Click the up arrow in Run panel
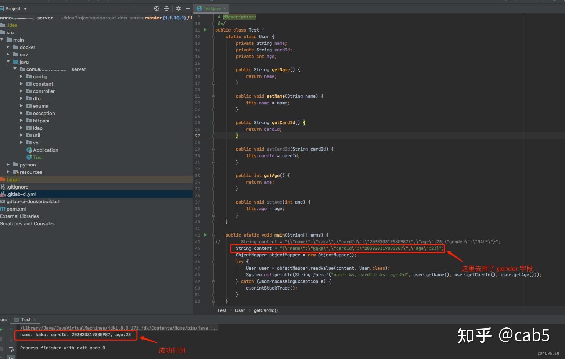Image resolution: width=565 pixels, height=359 pixels. pyautogui.click(x=11, y=330)
